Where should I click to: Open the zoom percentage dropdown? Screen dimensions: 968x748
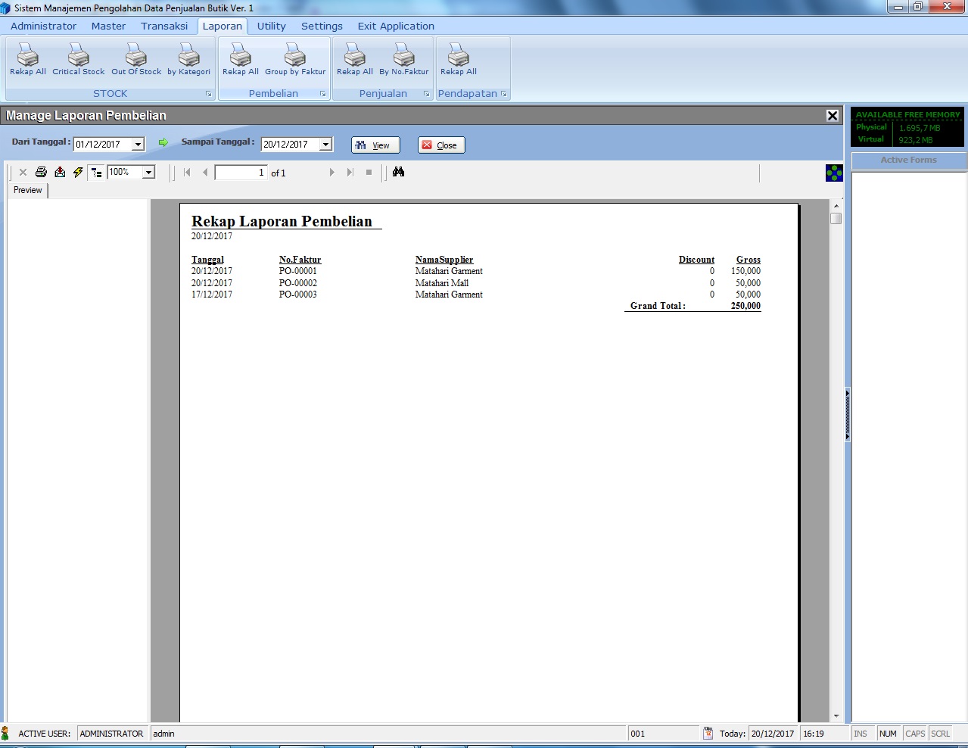150,172
